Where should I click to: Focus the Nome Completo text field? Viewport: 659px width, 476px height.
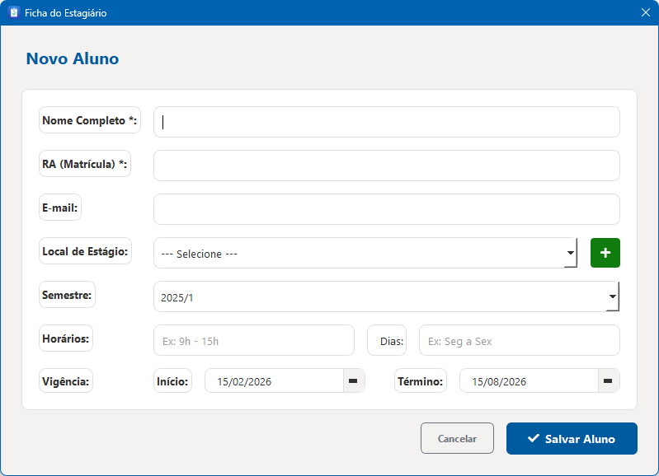point(386,122)
